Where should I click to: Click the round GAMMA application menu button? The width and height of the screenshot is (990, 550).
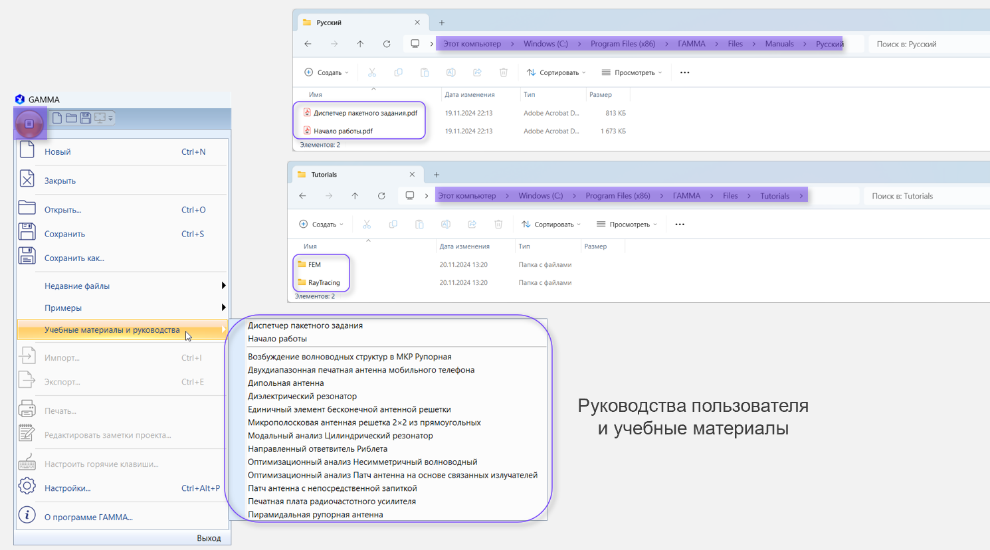[x=29, y=124]
